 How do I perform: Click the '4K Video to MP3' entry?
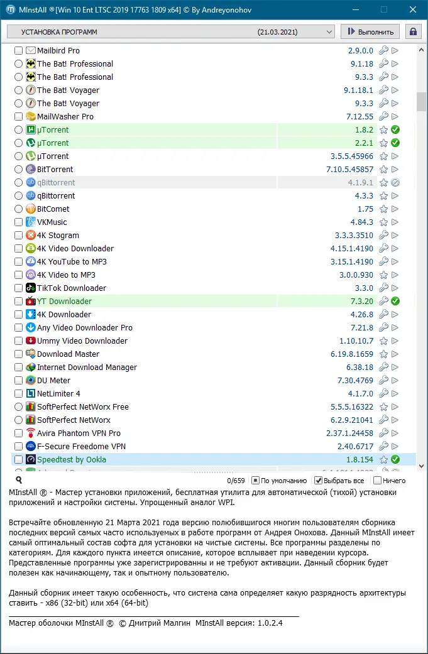pyautogui.click(x=66, y=275)
